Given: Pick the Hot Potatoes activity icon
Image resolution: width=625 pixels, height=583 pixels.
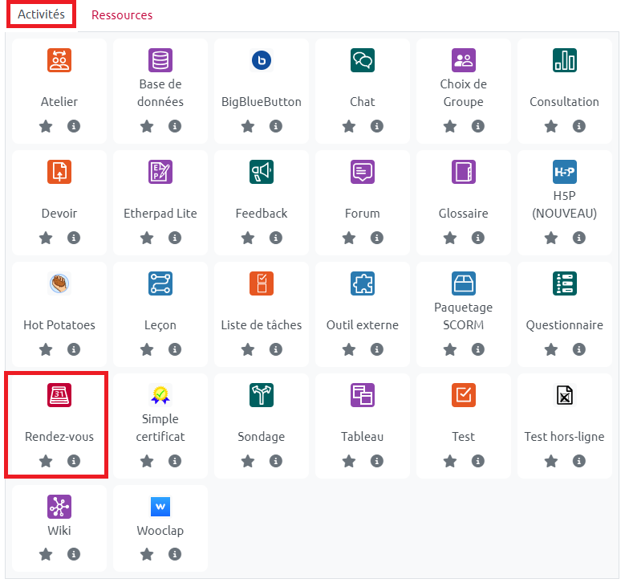Looking at the screenshot, I should (59, 283).
